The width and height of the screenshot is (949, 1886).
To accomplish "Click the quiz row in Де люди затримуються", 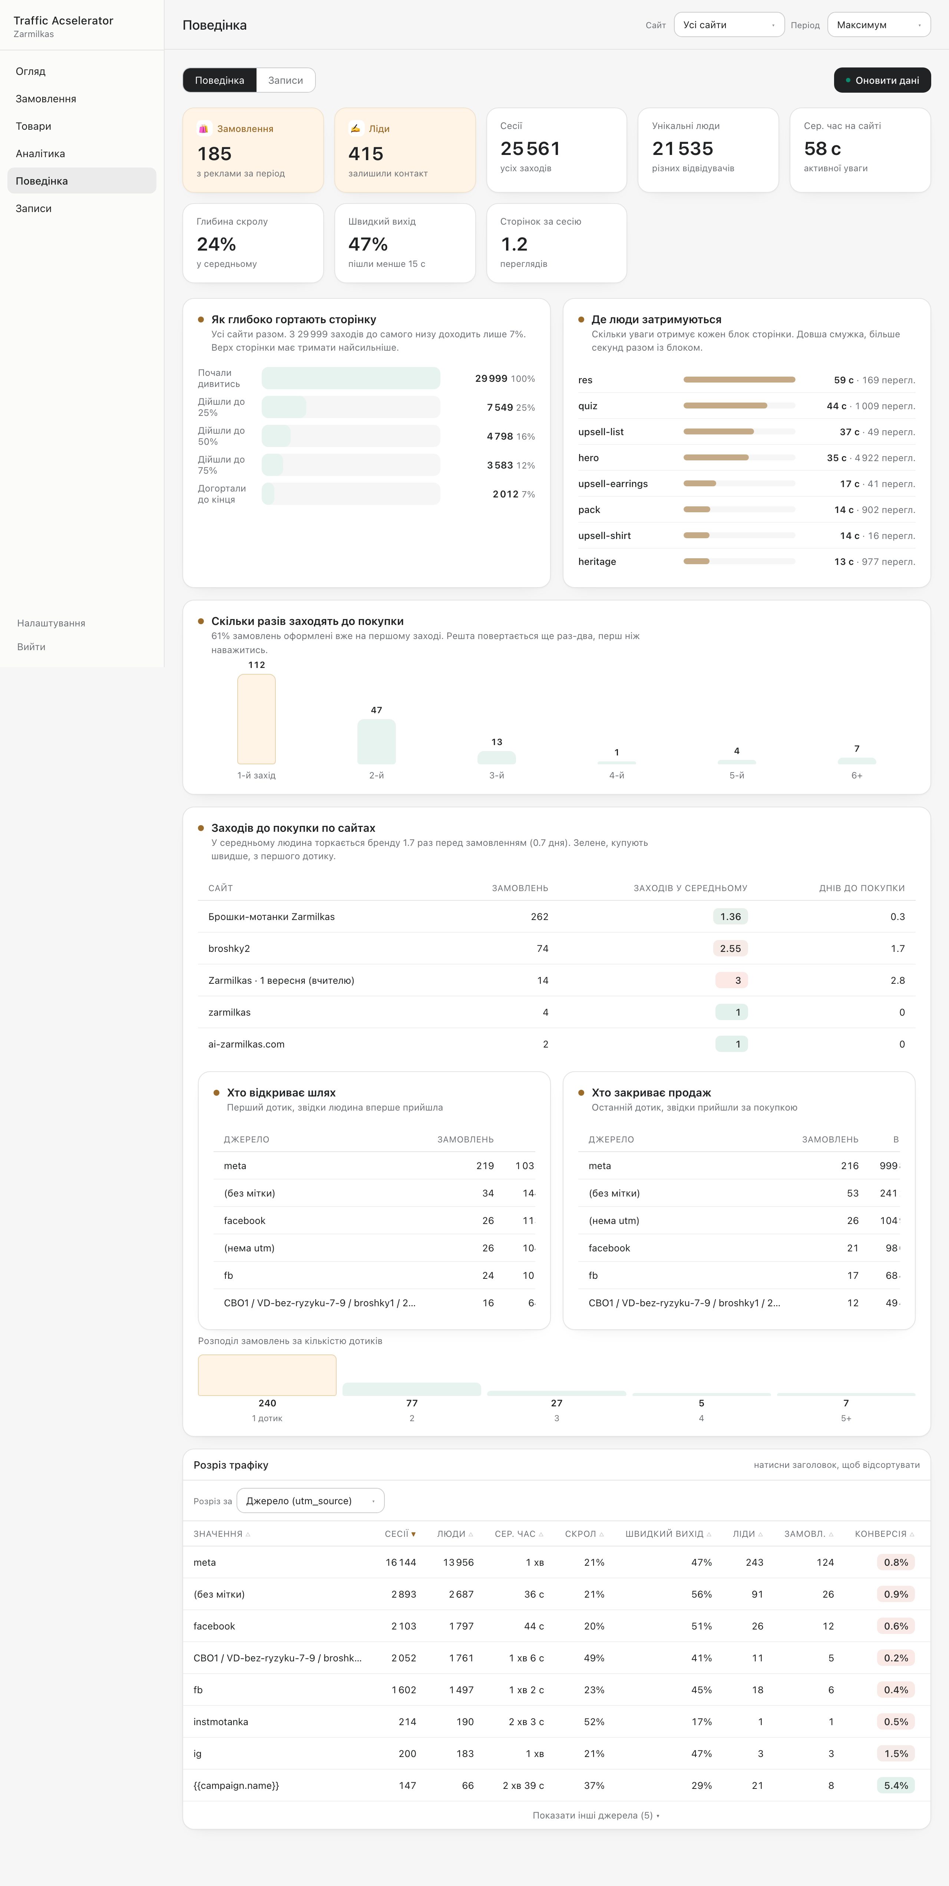I will click(747, 406).
